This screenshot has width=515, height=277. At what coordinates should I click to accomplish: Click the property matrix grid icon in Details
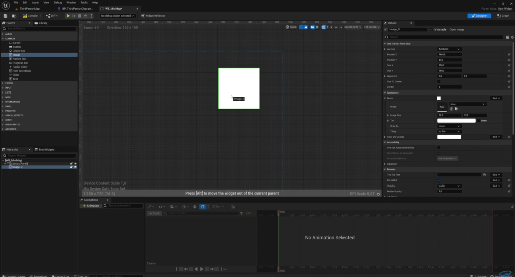coord(508,37)
